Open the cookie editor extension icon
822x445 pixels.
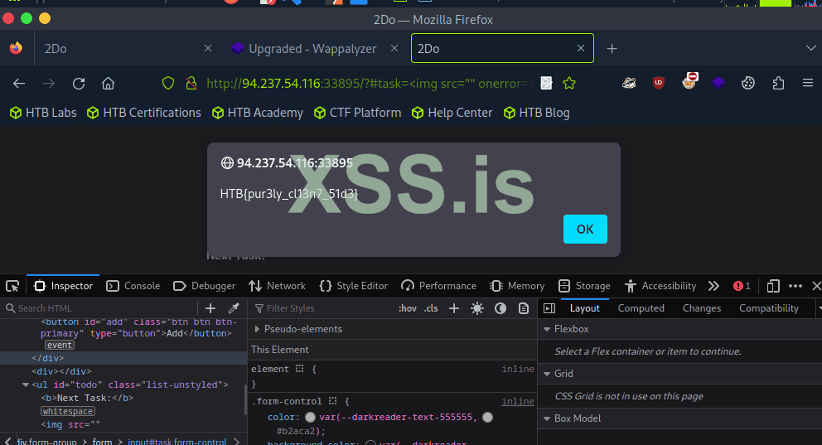pyautogui.click(x=748, y=83)
